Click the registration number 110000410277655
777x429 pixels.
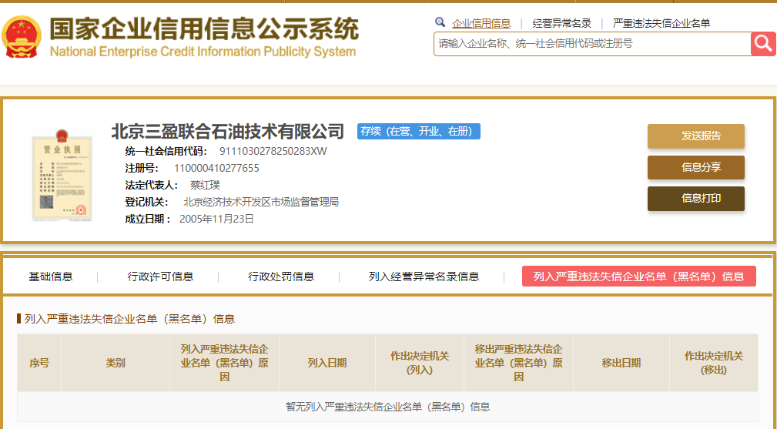(216, 168)
